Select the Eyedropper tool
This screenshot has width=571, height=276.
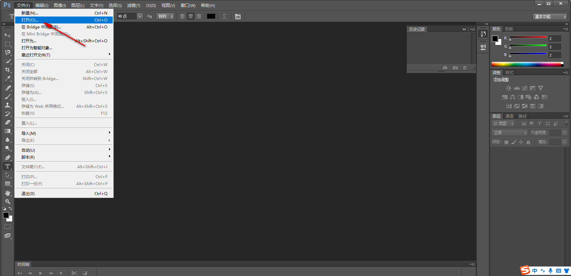8,78
